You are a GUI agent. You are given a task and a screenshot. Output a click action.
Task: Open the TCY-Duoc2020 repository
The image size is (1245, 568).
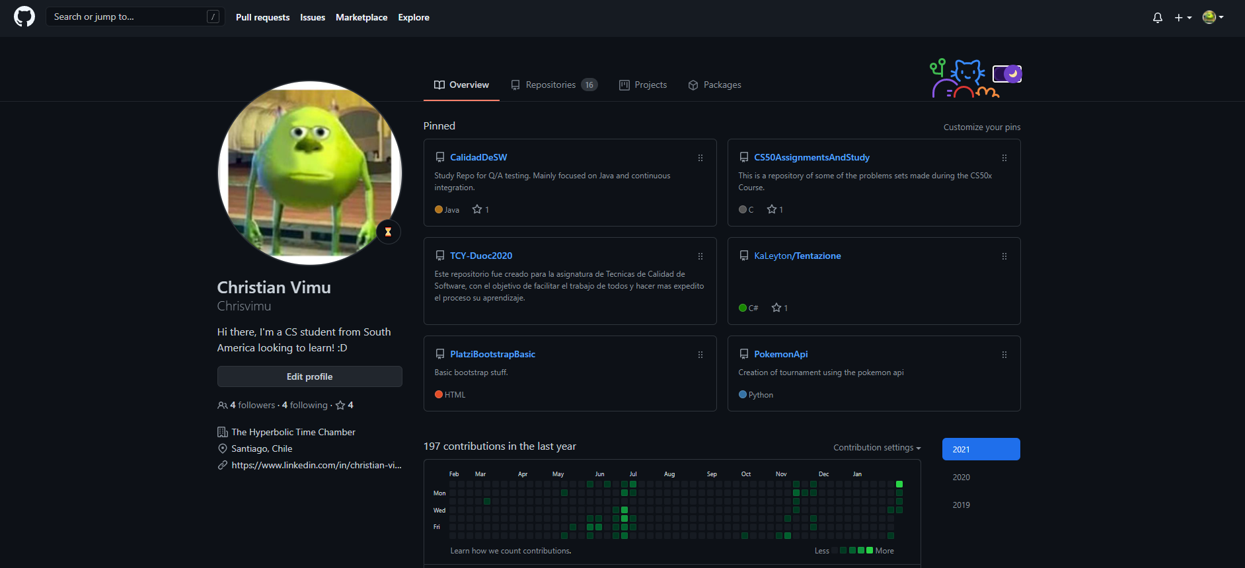481,256
